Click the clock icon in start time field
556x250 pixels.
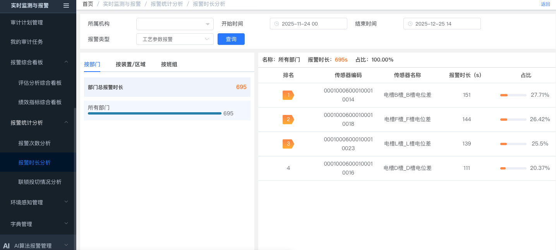(276, 24)
